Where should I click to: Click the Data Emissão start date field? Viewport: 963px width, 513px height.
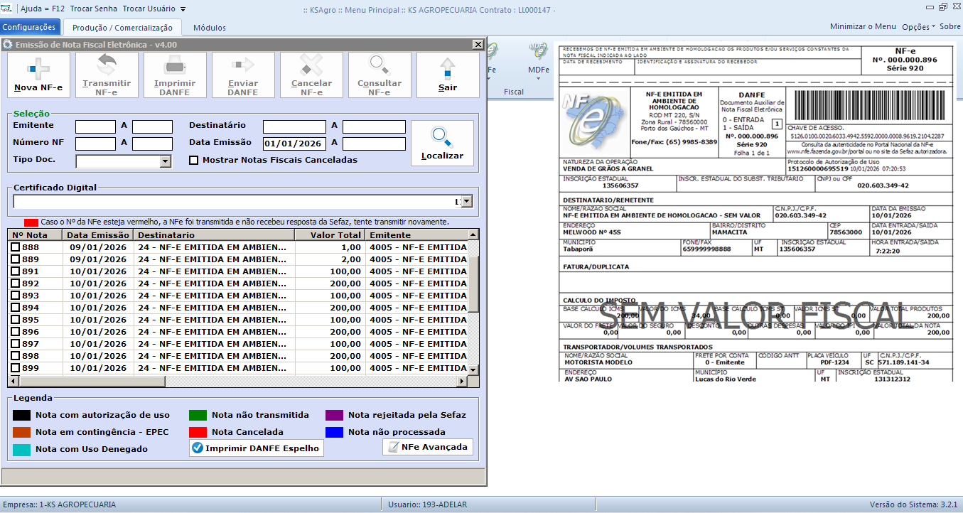[294, 144]
